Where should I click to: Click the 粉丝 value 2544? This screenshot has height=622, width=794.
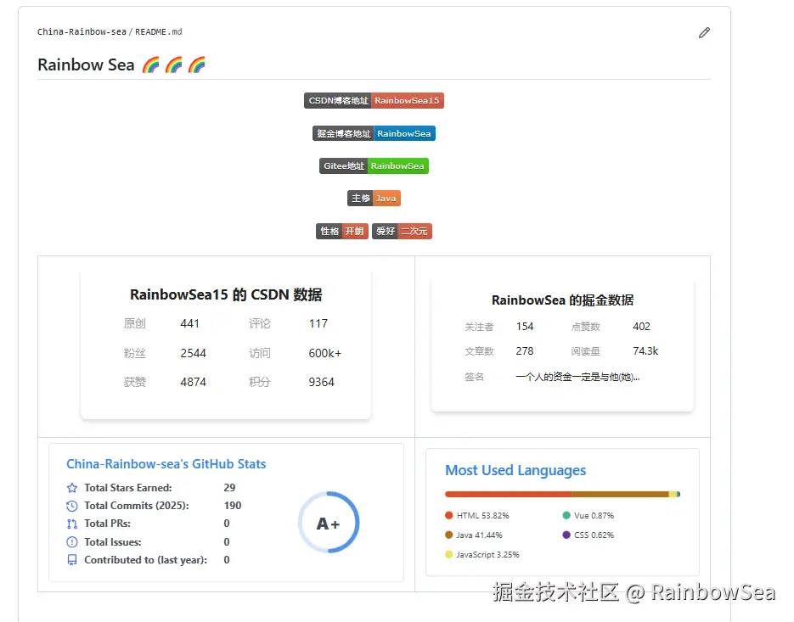click(194, 353)
